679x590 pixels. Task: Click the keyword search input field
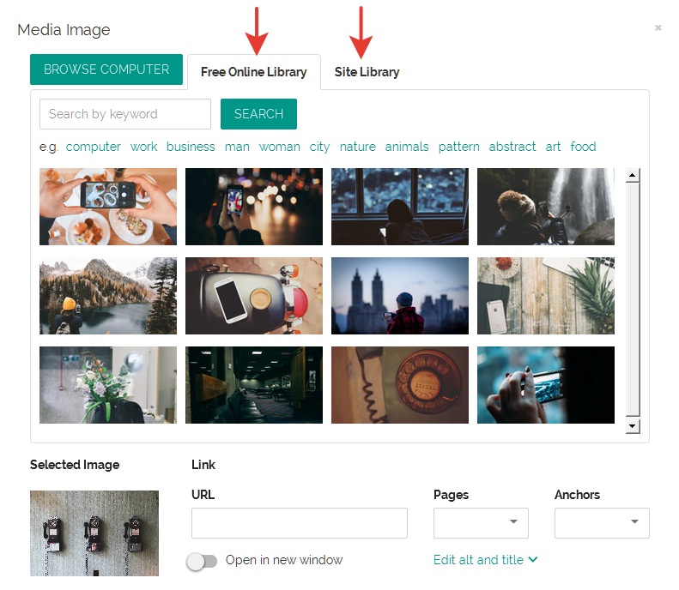click(125, 114)
